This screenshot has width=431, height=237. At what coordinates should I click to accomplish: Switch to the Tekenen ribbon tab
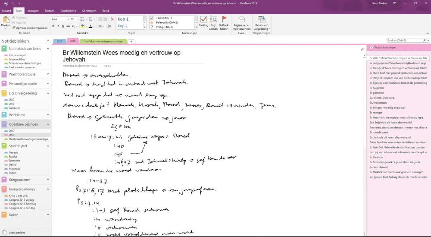(x=50, y=11)
